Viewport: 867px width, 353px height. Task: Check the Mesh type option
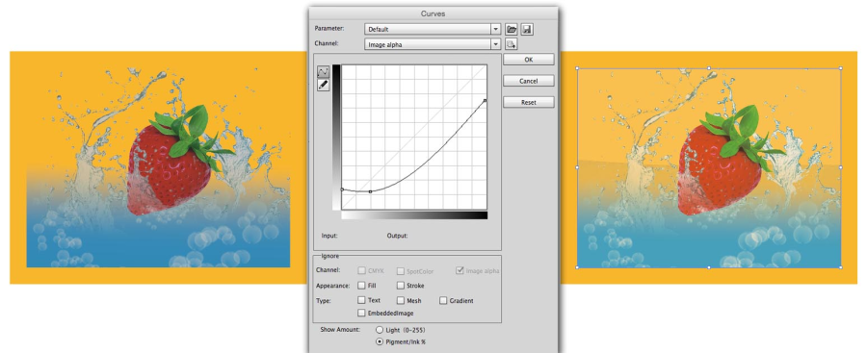point(401,300)
